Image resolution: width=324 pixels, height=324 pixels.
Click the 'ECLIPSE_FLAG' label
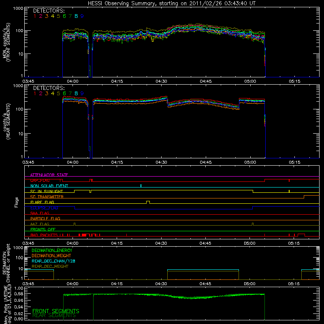[x=44, y=208]
